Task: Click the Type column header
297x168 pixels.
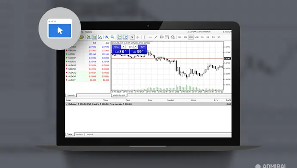Action: [x=128, y=100]
